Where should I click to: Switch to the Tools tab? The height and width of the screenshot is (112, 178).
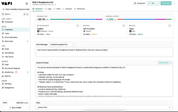(57, 9)
